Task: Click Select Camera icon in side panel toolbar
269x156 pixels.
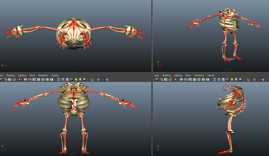Action: point(157,79)
